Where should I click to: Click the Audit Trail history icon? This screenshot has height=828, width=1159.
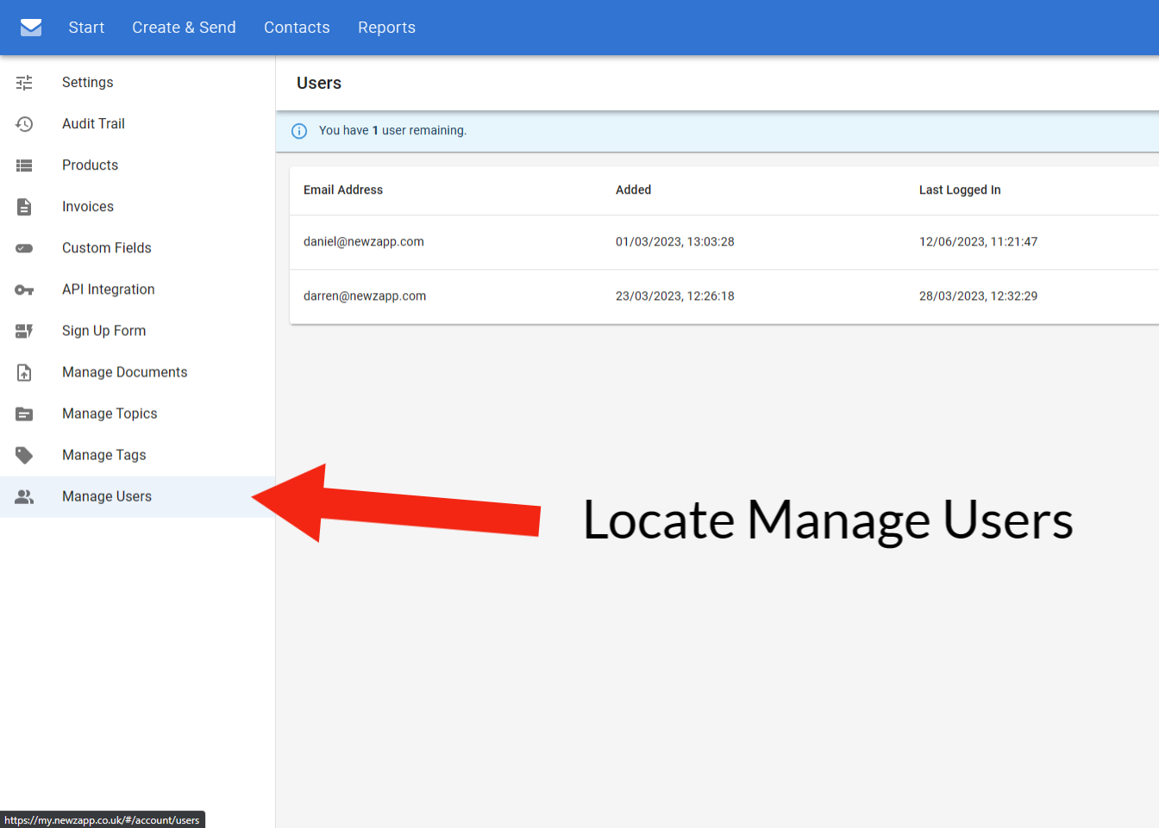point(24,124)
